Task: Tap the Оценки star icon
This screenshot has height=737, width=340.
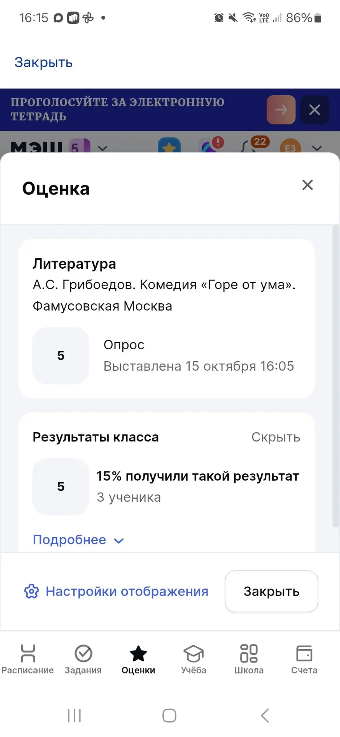Action: tap(139, 654)
